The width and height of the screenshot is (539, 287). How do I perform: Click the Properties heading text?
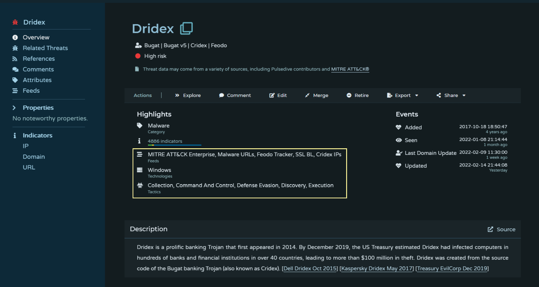pyautogui.click(x=38, y=108)
